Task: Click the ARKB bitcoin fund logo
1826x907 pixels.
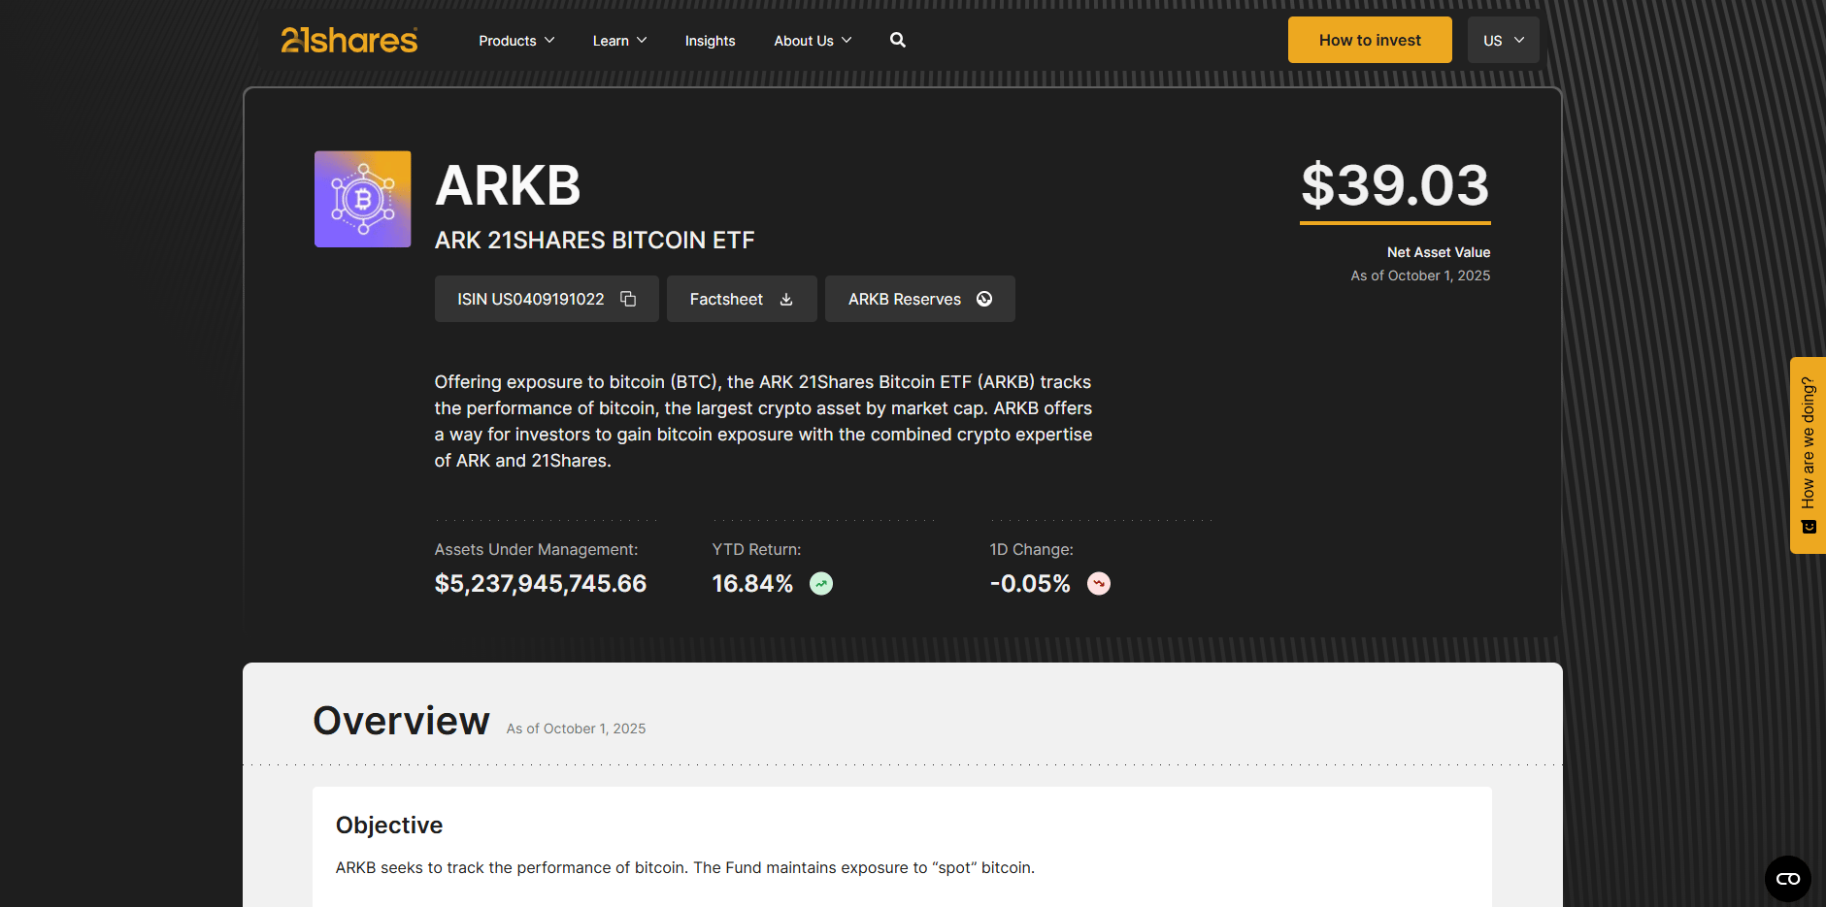Action: coord(363,199)
